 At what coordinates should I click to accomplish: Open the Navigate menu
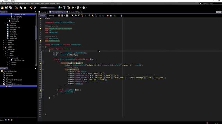[9, 3]
